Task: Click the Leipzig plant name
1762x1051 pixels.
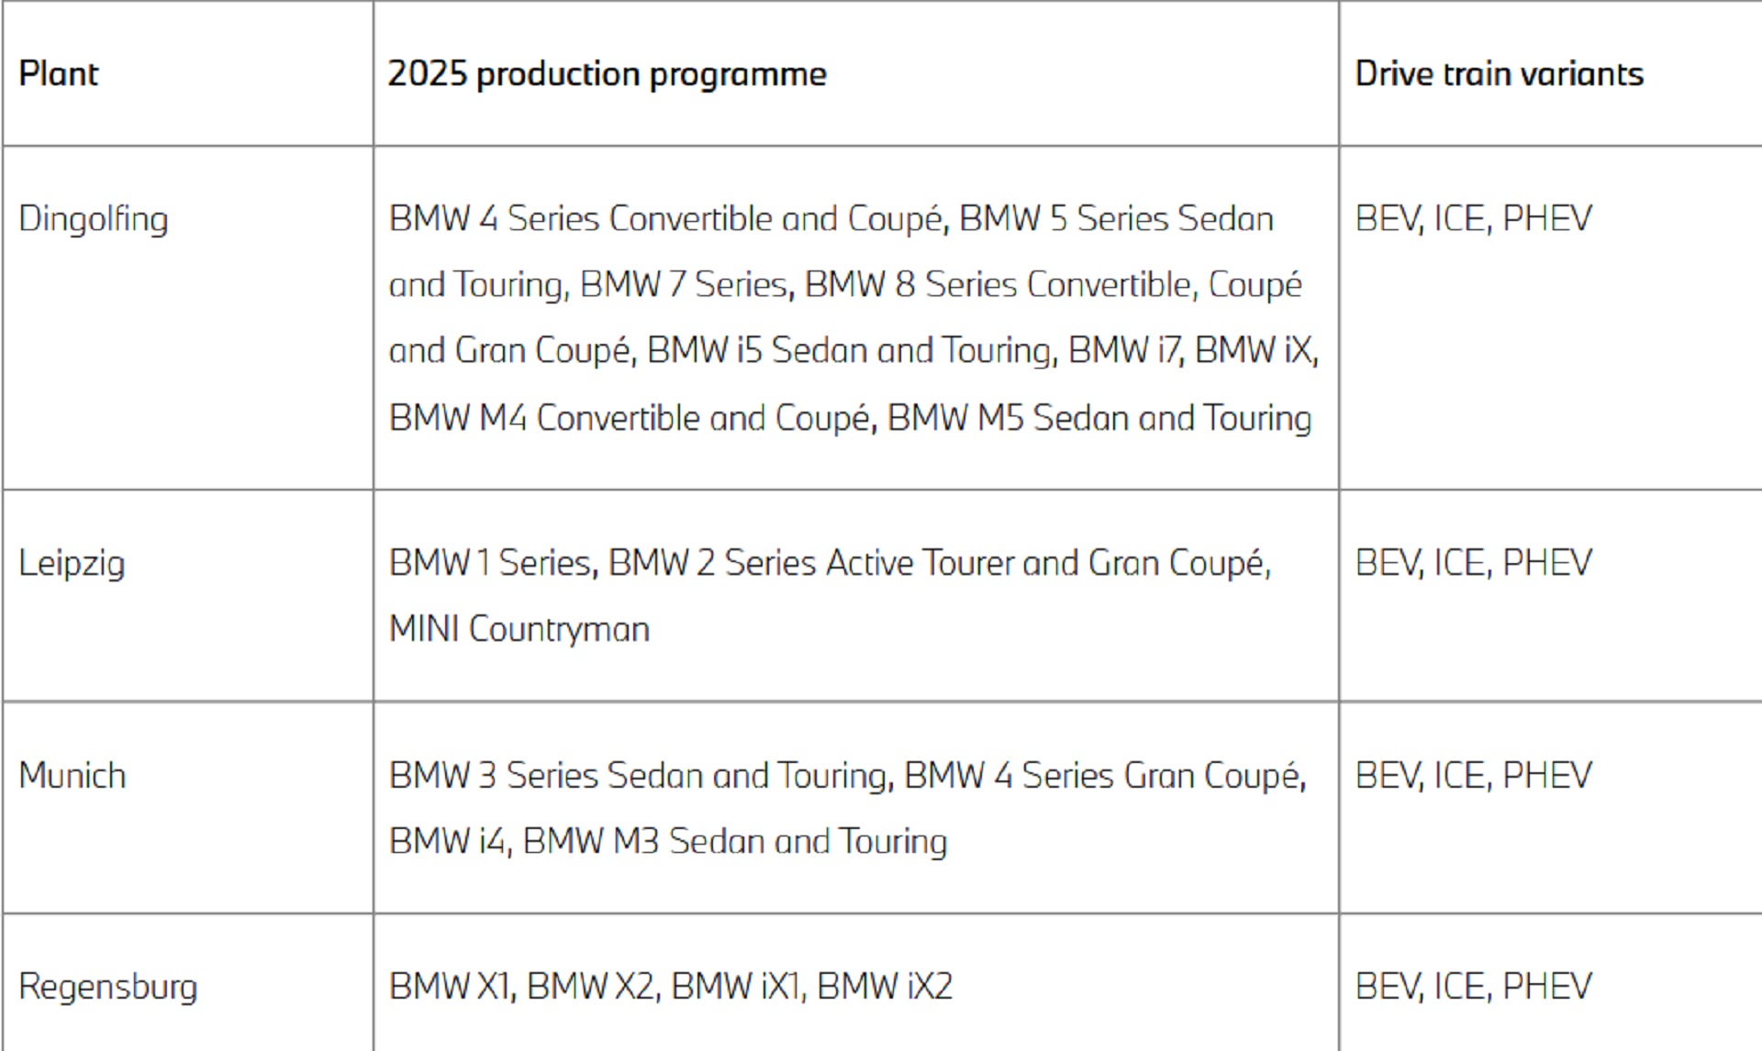Action: coord(72,563)
